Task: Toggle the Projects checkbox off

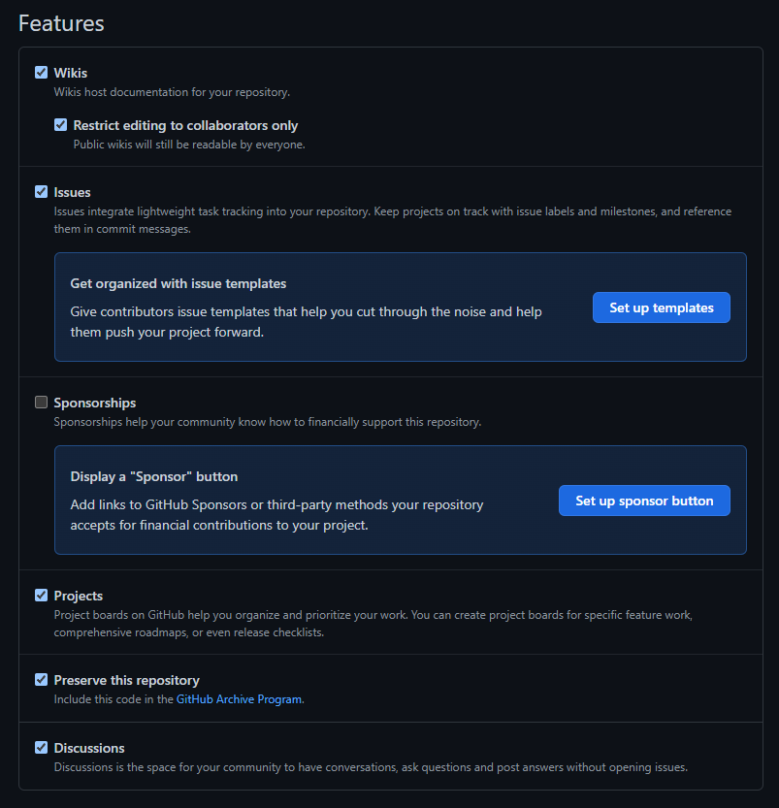Action: 41,596
